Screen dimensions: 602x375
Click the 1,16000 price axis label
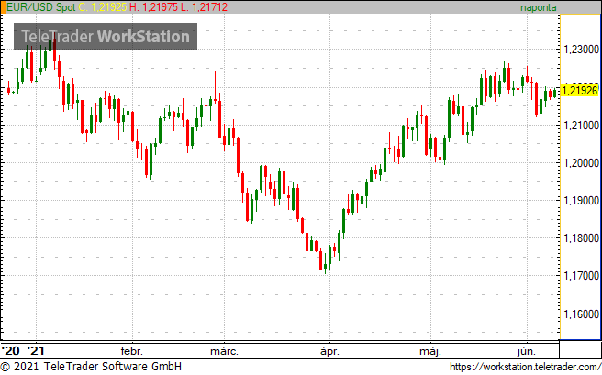click(x=581, y=314)
